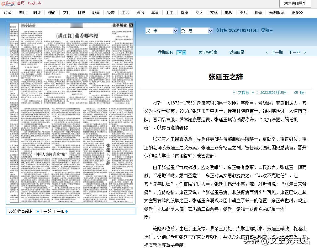Open the 报纸 dropdown selector
Viewport: 317px width, 252px height.
tap(161, 31)
